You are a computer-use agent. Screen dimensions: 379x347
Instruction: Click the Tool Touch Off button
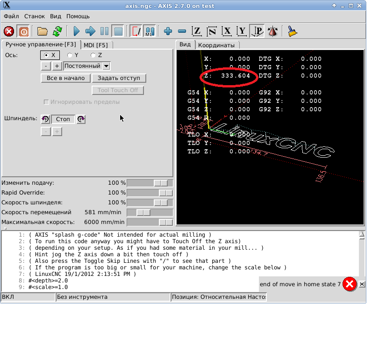(x=118, y=90)
